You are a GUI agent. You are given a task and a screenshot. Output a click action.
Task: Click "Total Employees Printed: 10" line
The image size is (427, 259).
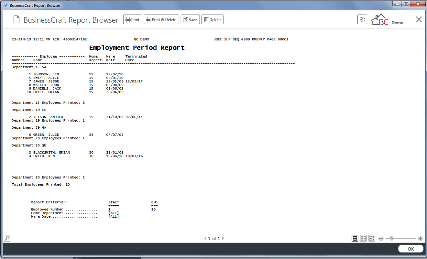tap(41, 185)
